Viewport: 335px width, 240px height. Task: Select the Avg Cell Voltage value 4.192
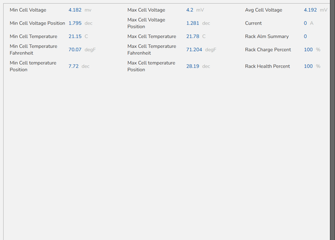[310, 10]
